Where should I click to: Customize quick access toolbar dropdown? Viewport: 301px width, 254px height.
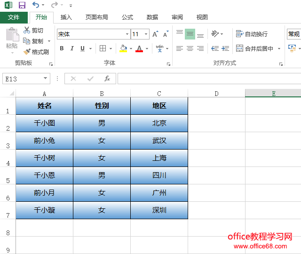71,6
